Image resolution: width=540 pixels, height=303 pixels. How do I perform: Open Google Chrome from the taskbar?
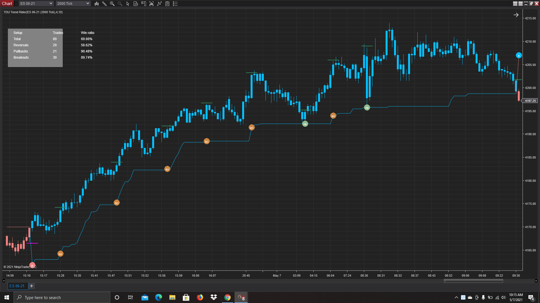pos(227,297)
